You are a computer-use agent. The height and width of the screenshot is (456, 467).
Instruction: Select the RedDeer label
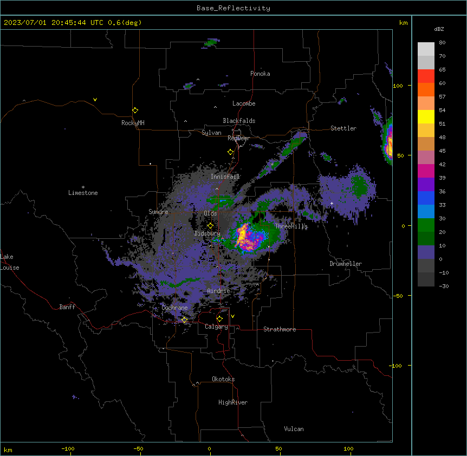[x=238, y=138]
